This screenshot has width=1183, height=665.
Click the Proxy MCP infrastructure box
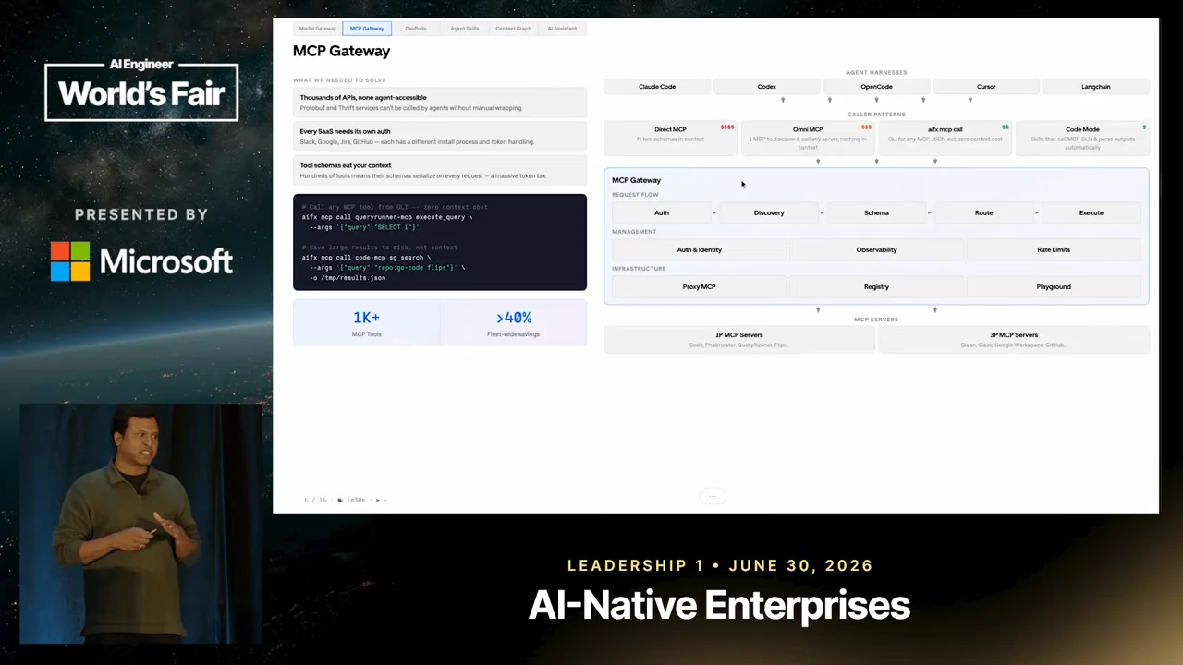point(699,287)
